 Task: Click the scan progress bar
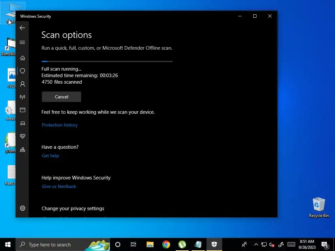[x=107, y=61]
